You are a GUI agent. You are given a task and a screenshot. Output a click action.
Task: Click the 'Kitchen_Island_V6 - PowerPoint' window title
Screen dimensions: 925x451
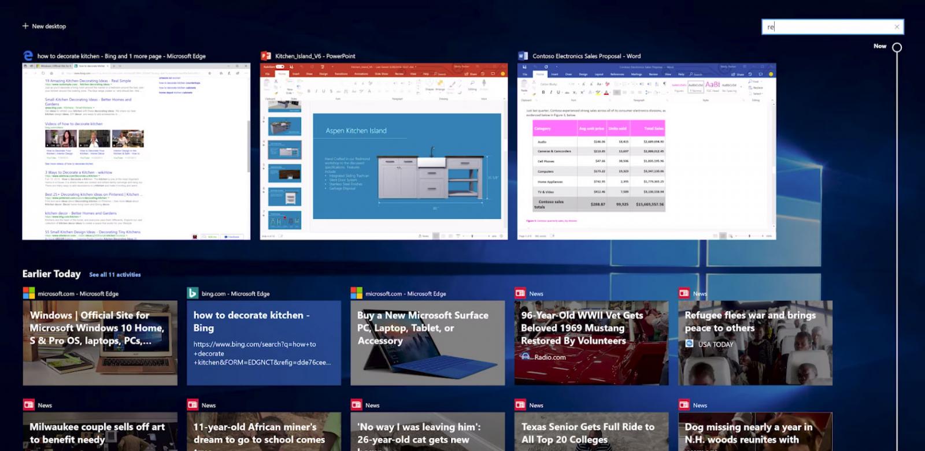315,56
